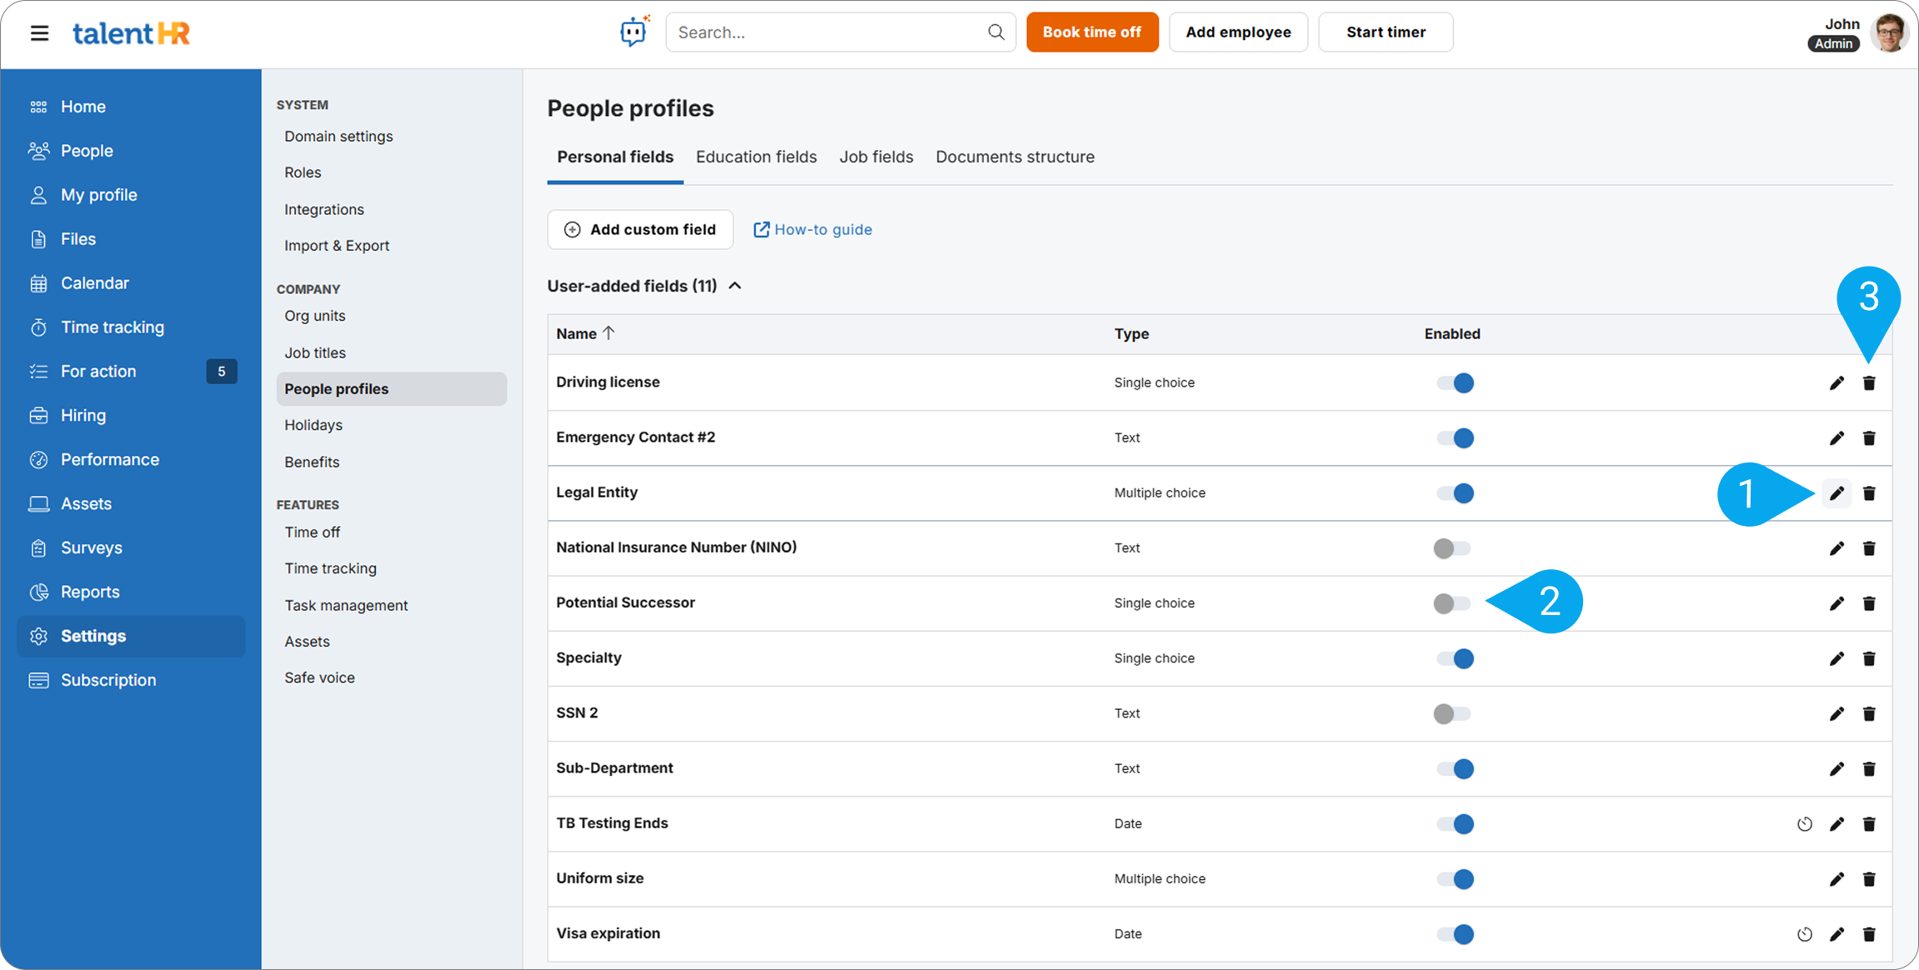The image size is (1919, 970).
Task: Delete the Uniform size field
Action: (1869, 879)
